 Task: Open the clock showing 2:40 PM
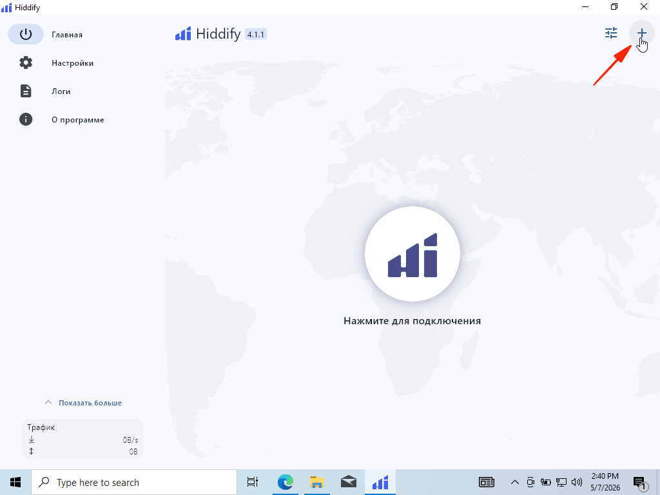pyautogui.click(x=605, y=482)
